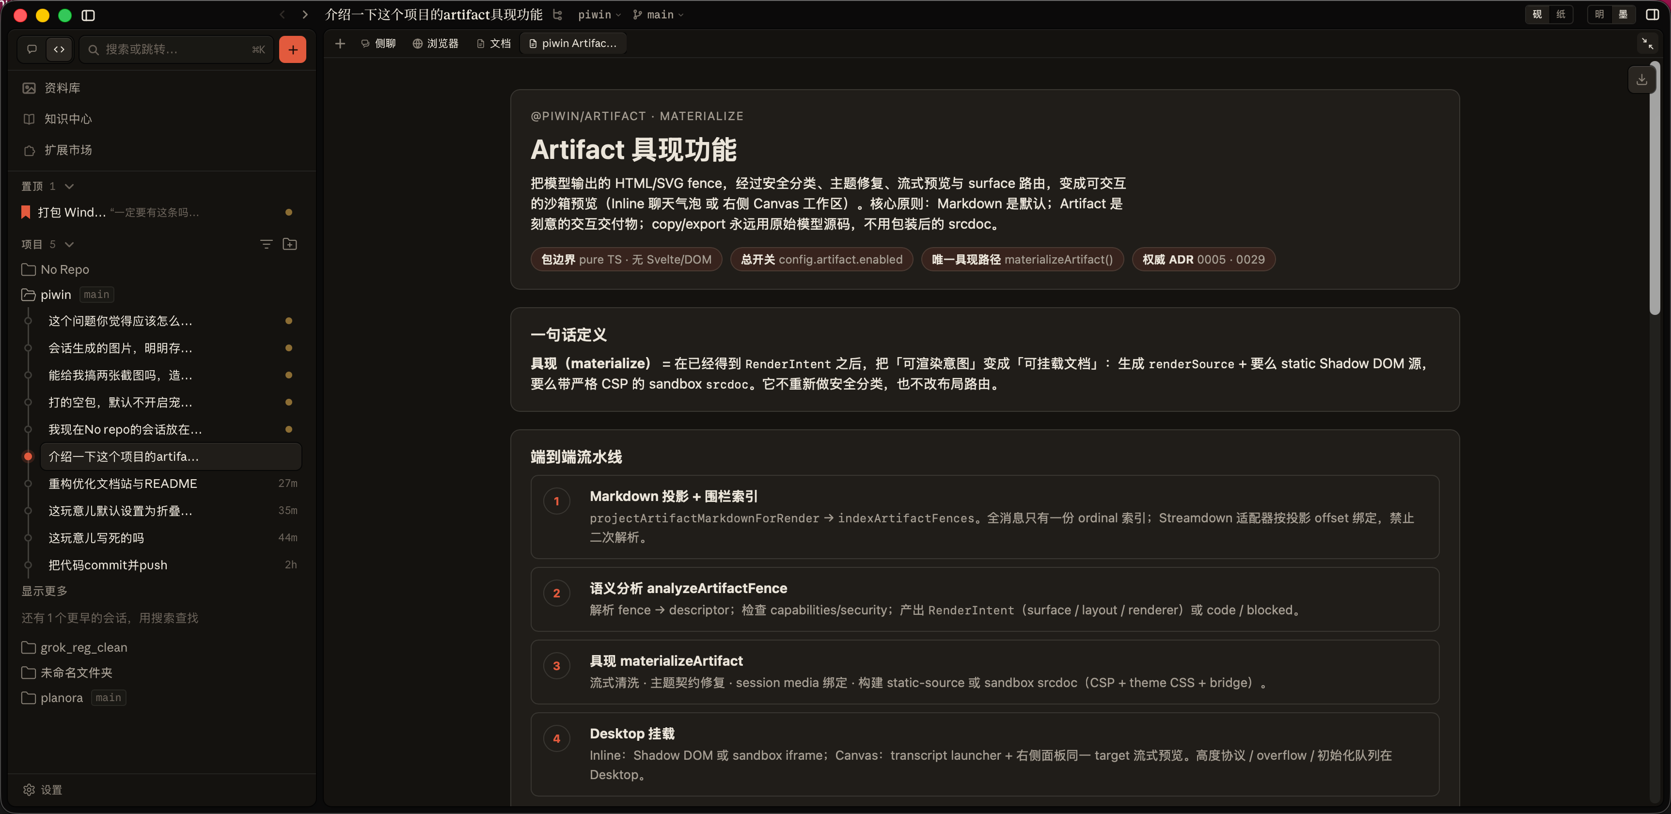Open session 我现在No repo的会话放在...
Screen dimensions: 1671x814
pos(170,429)
